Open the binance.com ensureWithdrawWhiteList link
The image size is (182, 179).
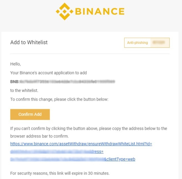81,144
